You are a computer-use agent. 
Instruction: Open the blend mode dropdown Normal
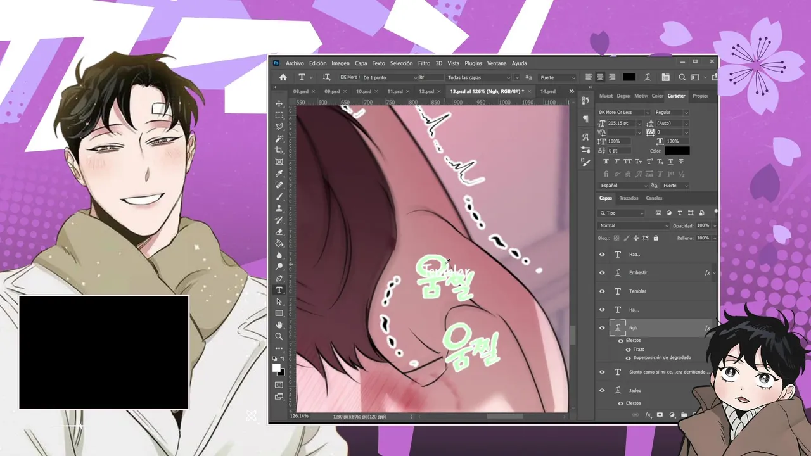click(634, 225)
